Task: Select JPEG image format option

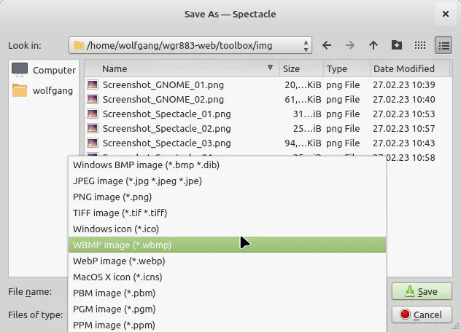Action: coord(137,181)
